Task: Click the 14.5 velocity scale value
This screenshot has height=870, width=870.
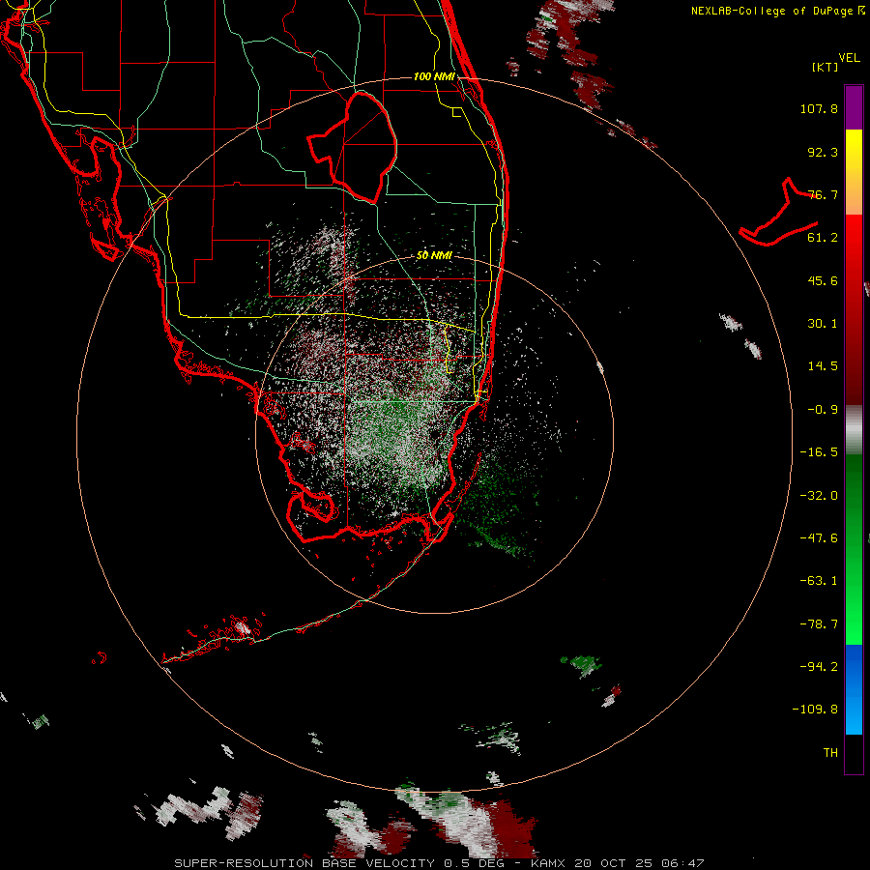Action: coord(823,366)
